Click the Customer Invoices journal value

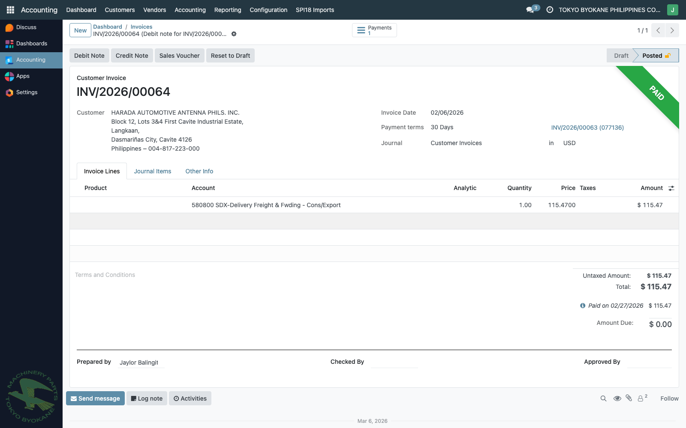coord(456,143)
